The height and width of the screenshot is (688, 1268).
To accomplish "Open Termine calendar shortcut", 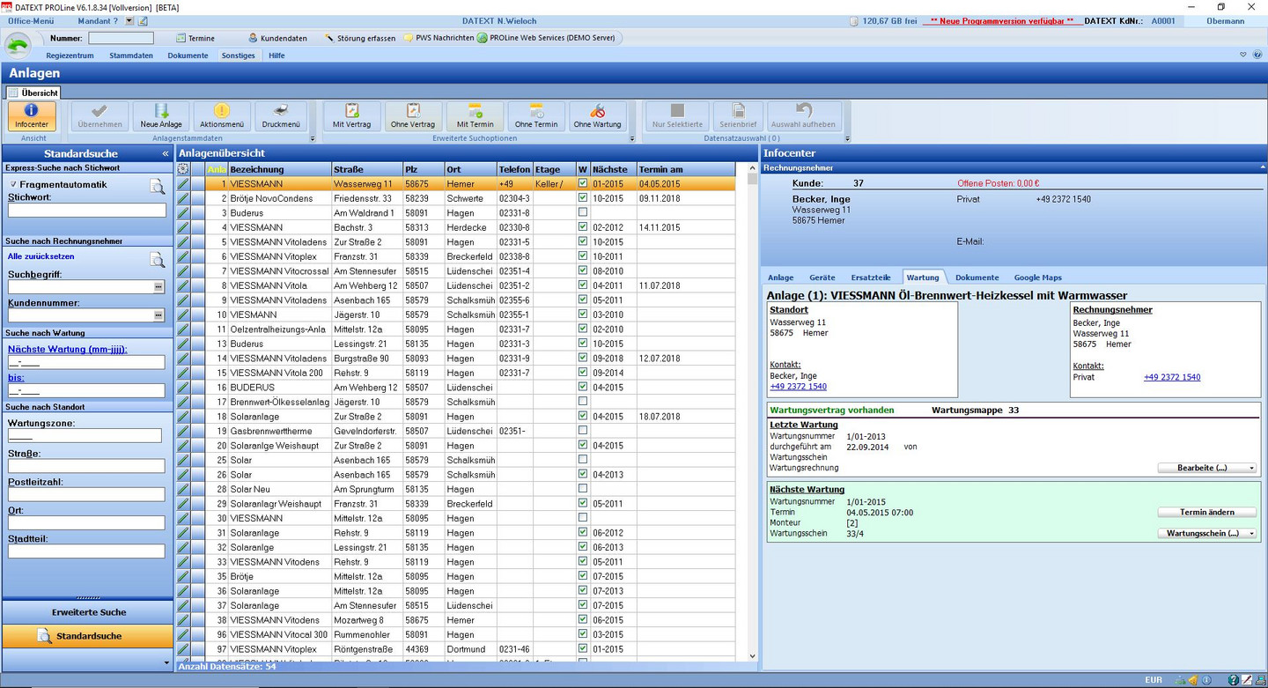I will (x=195, y=38).
